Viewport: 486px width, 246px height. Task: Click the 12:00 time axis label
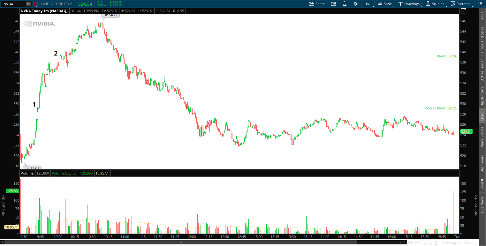192,237
